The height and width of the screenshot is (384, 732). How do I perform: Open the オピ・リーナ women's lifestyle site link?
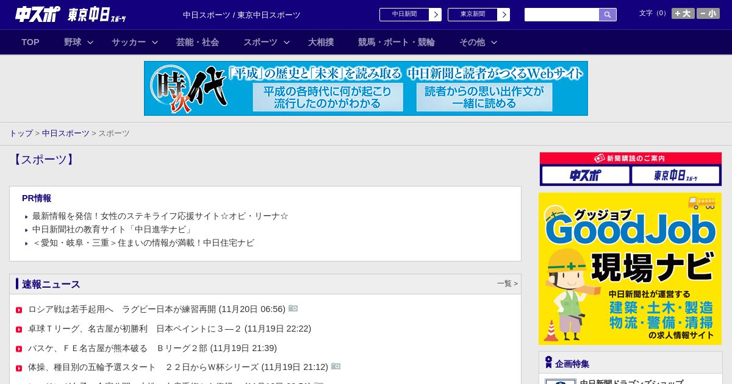pyautogui.click(x=160, y=216)
